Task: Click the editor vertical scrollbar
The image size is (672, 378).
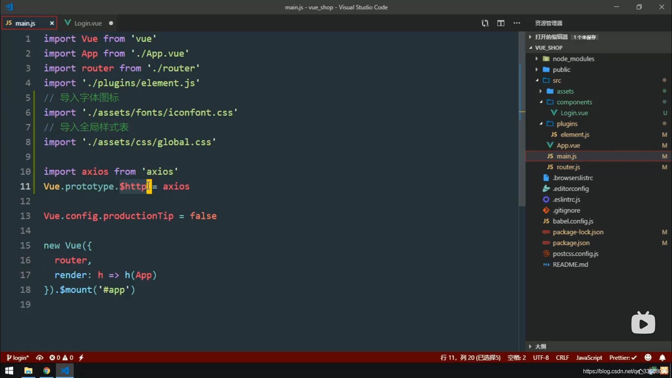Action: (x=522, y=119)
